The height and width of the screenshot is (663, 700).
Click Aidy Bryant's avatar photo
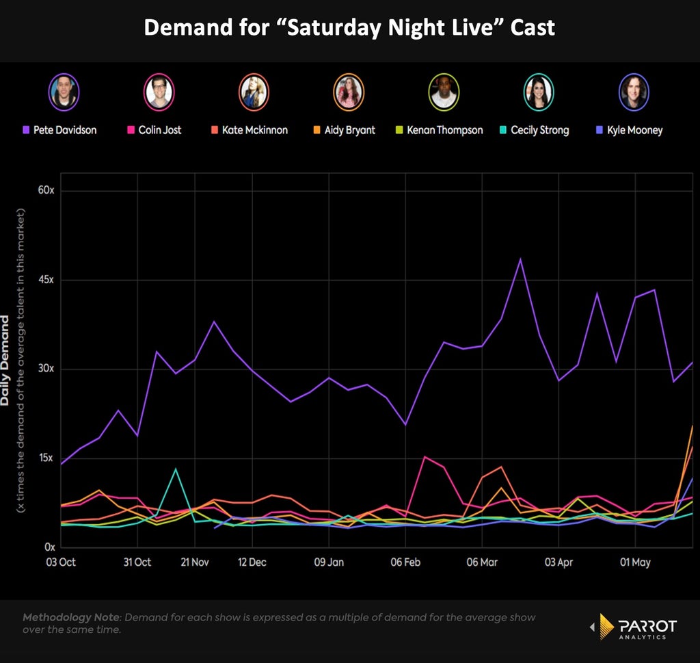tap(349, 92)
